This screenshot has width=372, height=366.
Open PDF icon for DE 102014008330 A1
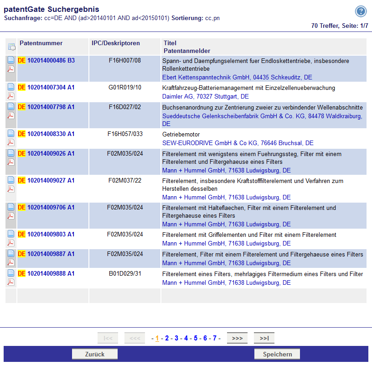(11, 142)
